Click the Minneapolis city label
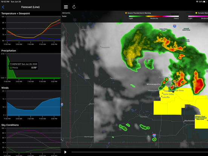 (153, 84)
